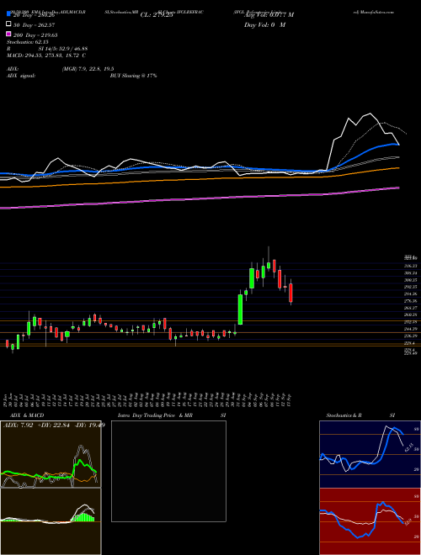Click the 'Stochastics & R' panel title
Screen dimensions: 421x555
(344, 415)
